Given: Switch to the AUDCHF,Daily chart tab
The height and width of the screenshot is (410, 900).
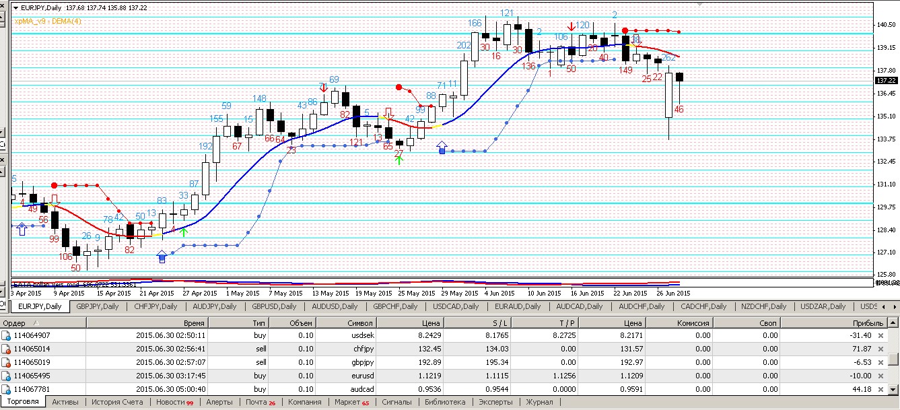Looking at the screenshot, I should [x=641, y=306].
